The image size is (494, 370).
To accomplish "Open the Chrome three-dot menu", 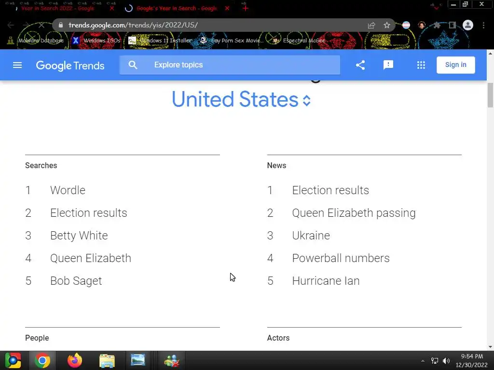I will 483,25.
